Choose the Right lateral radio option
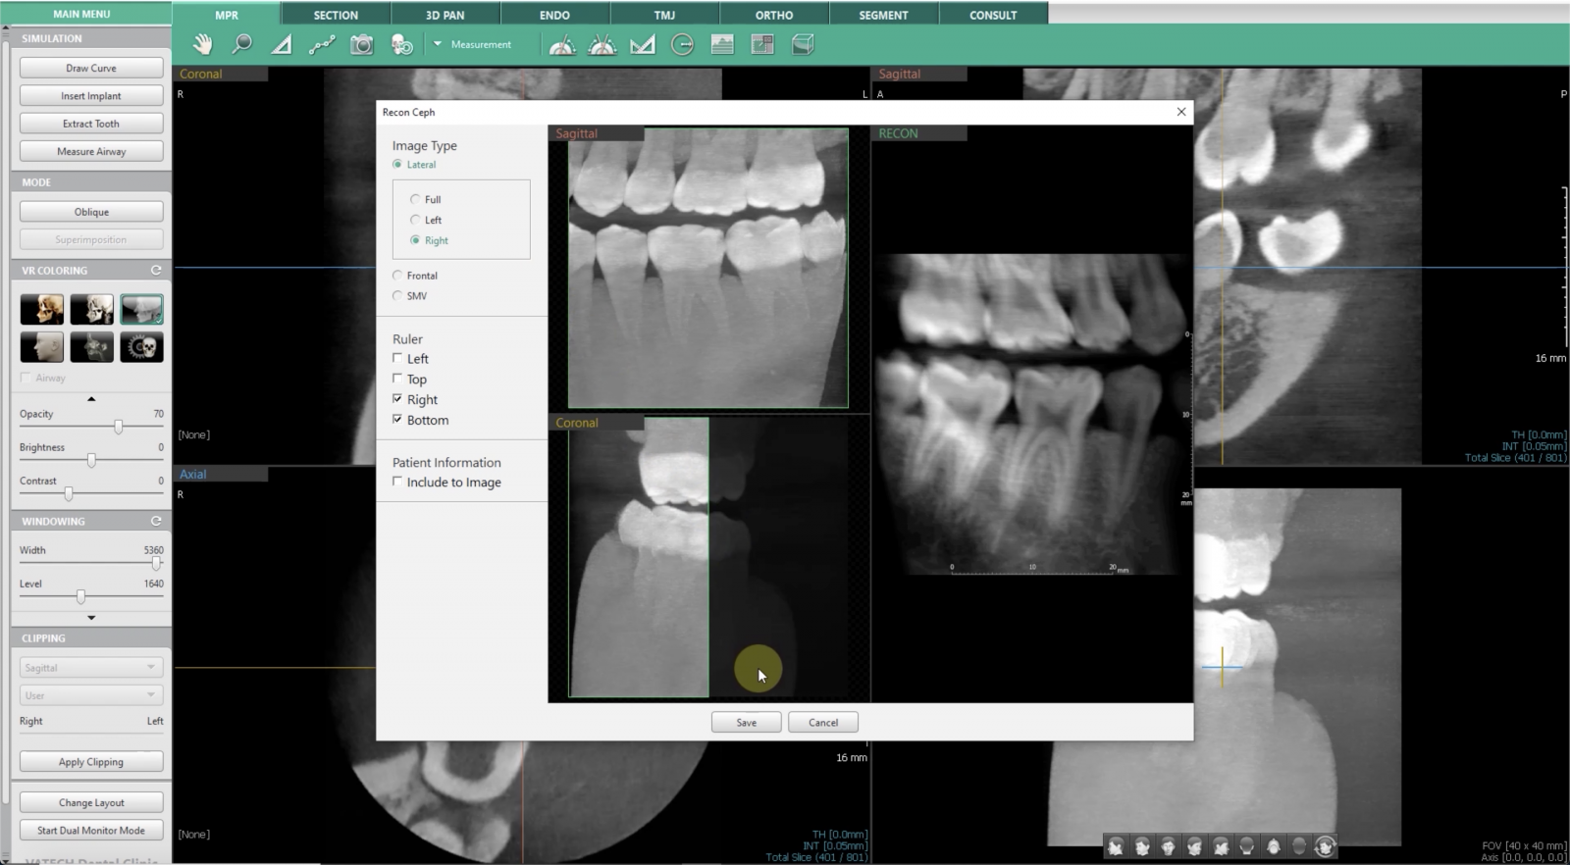Screen dimensions: 1570x865 point(415,240)
